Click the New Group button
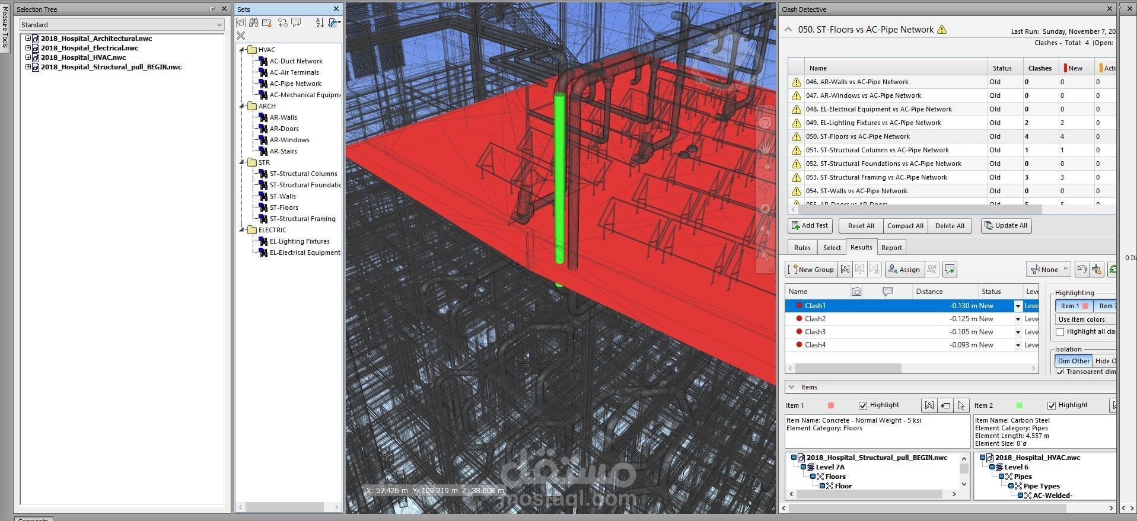 (811, 269)
